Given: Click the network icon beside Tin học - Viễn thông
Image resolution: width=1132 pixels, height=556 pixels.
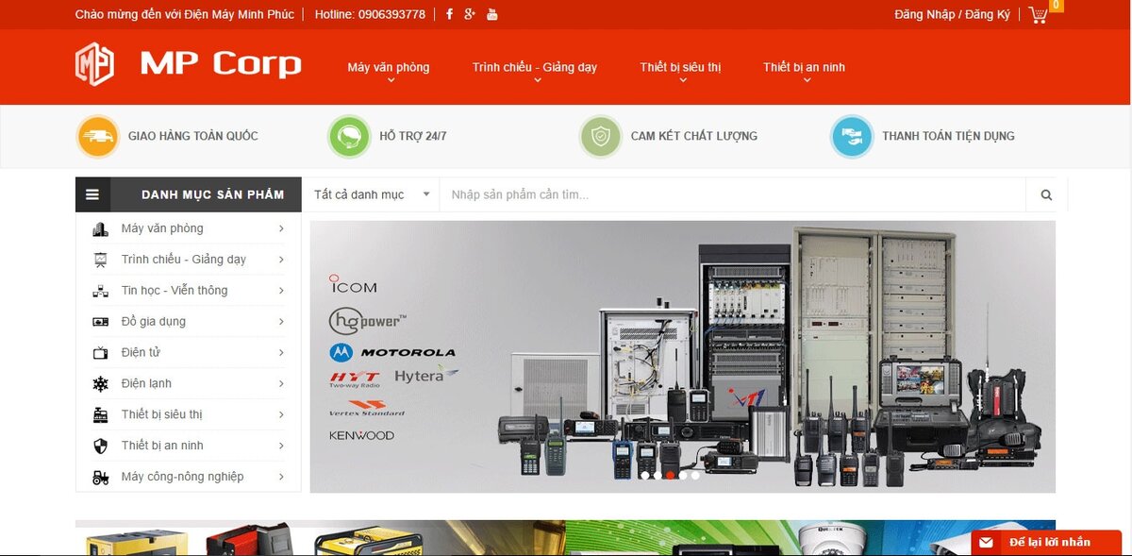Looking at the screenshot, I should click(100, 291).
